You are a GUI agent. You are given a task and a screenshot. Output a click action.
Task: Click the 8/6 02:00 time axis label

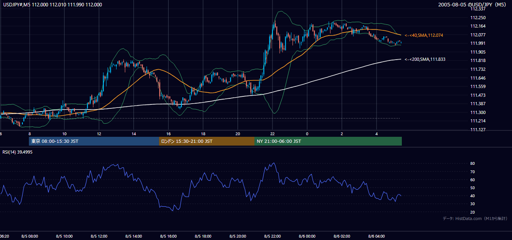pyautogui.click(x=342, y=236)
